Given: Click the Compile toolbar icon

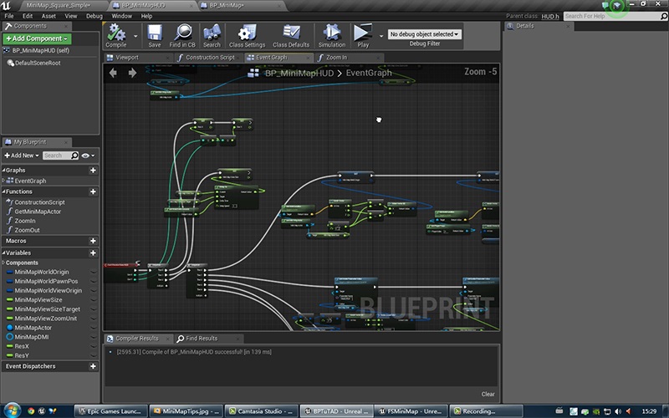Looking at the screenshot, I should [115, 33].
